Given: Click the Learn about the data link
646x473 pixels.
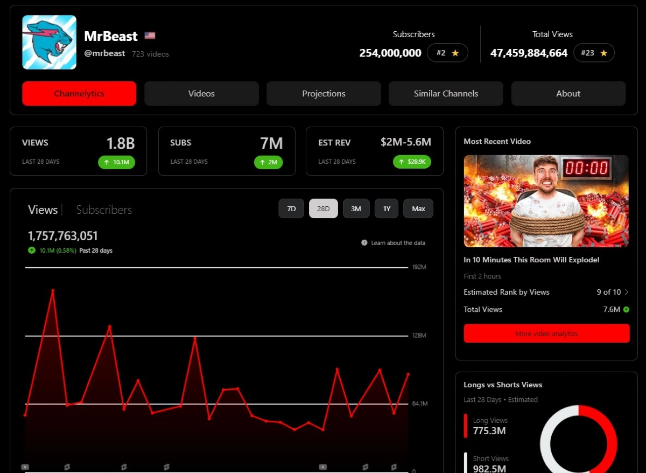Looking at the screenshot, I should 398,243.
